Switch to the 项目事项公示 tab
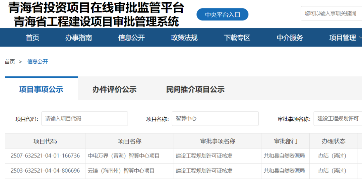This screenshot has width=362, height=179. tap(41, 89)
